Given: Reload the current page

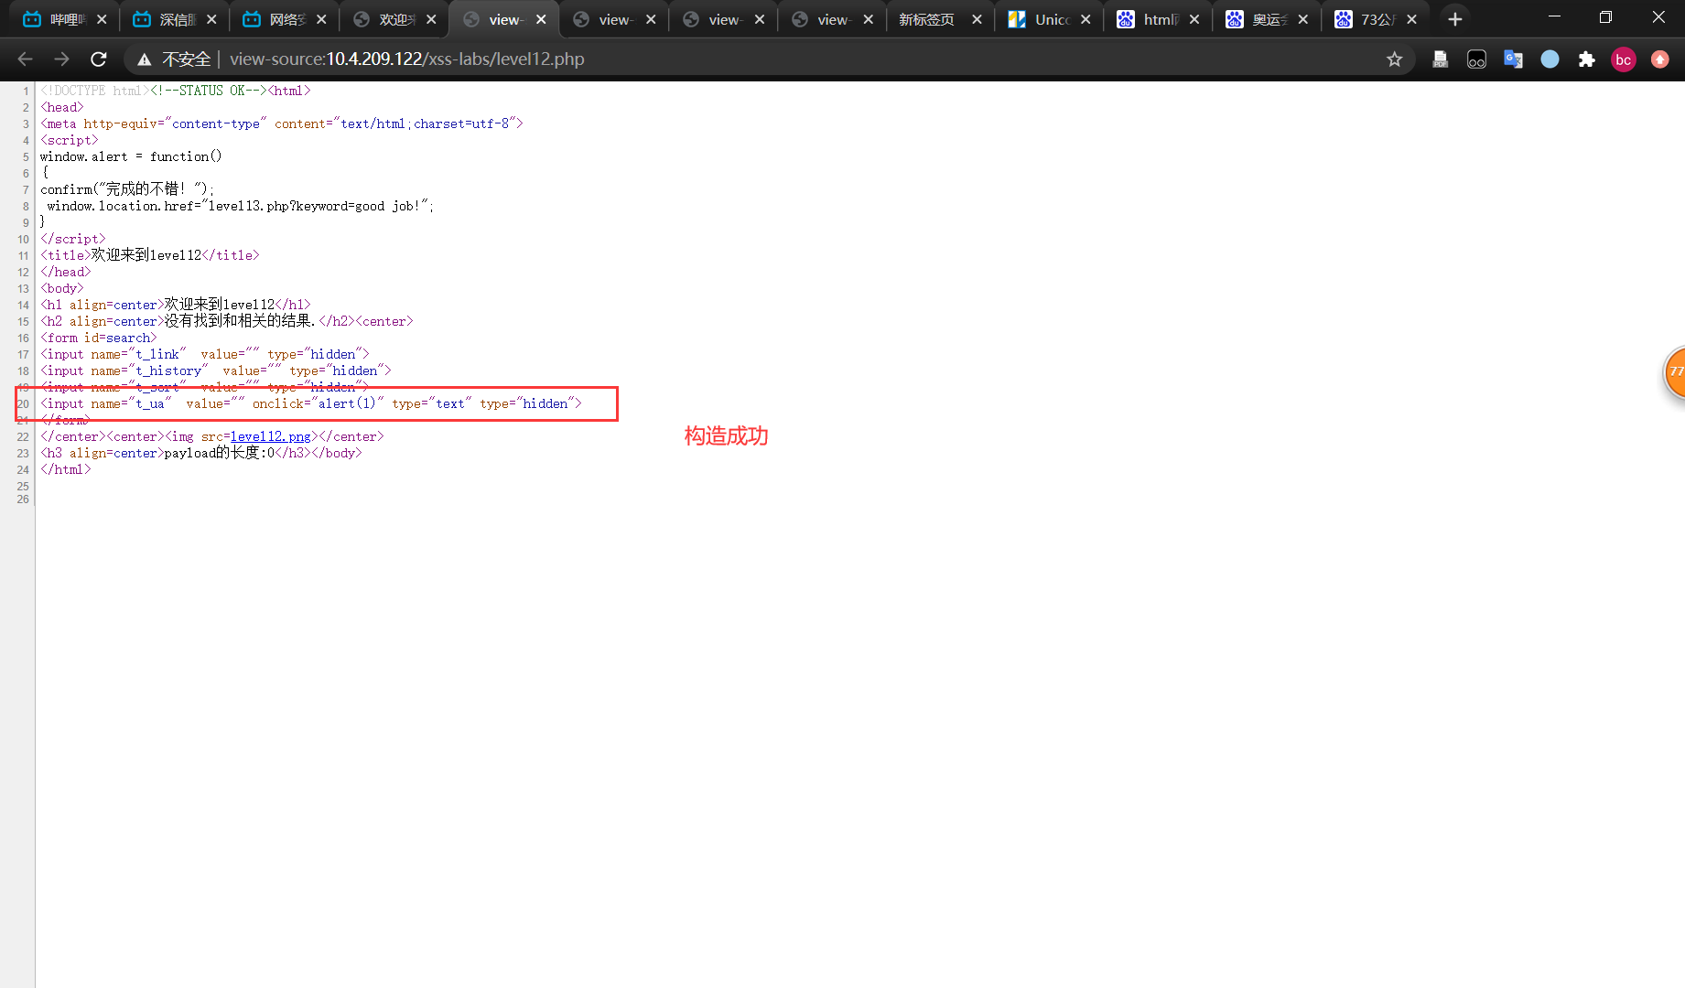Looking at the screenshot, I should point(99,59).
